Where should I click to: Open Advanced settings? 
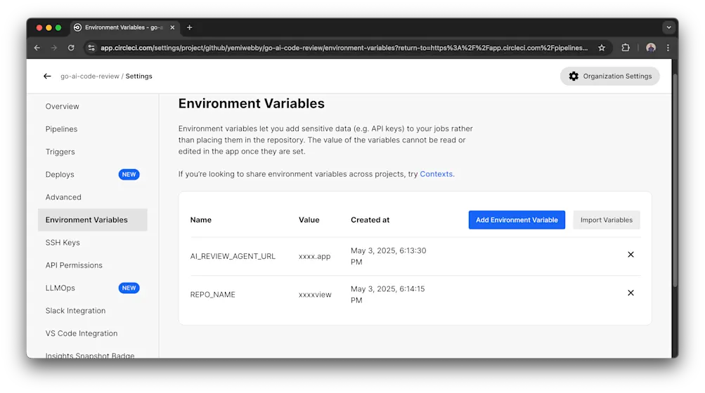tap(63, 197)
